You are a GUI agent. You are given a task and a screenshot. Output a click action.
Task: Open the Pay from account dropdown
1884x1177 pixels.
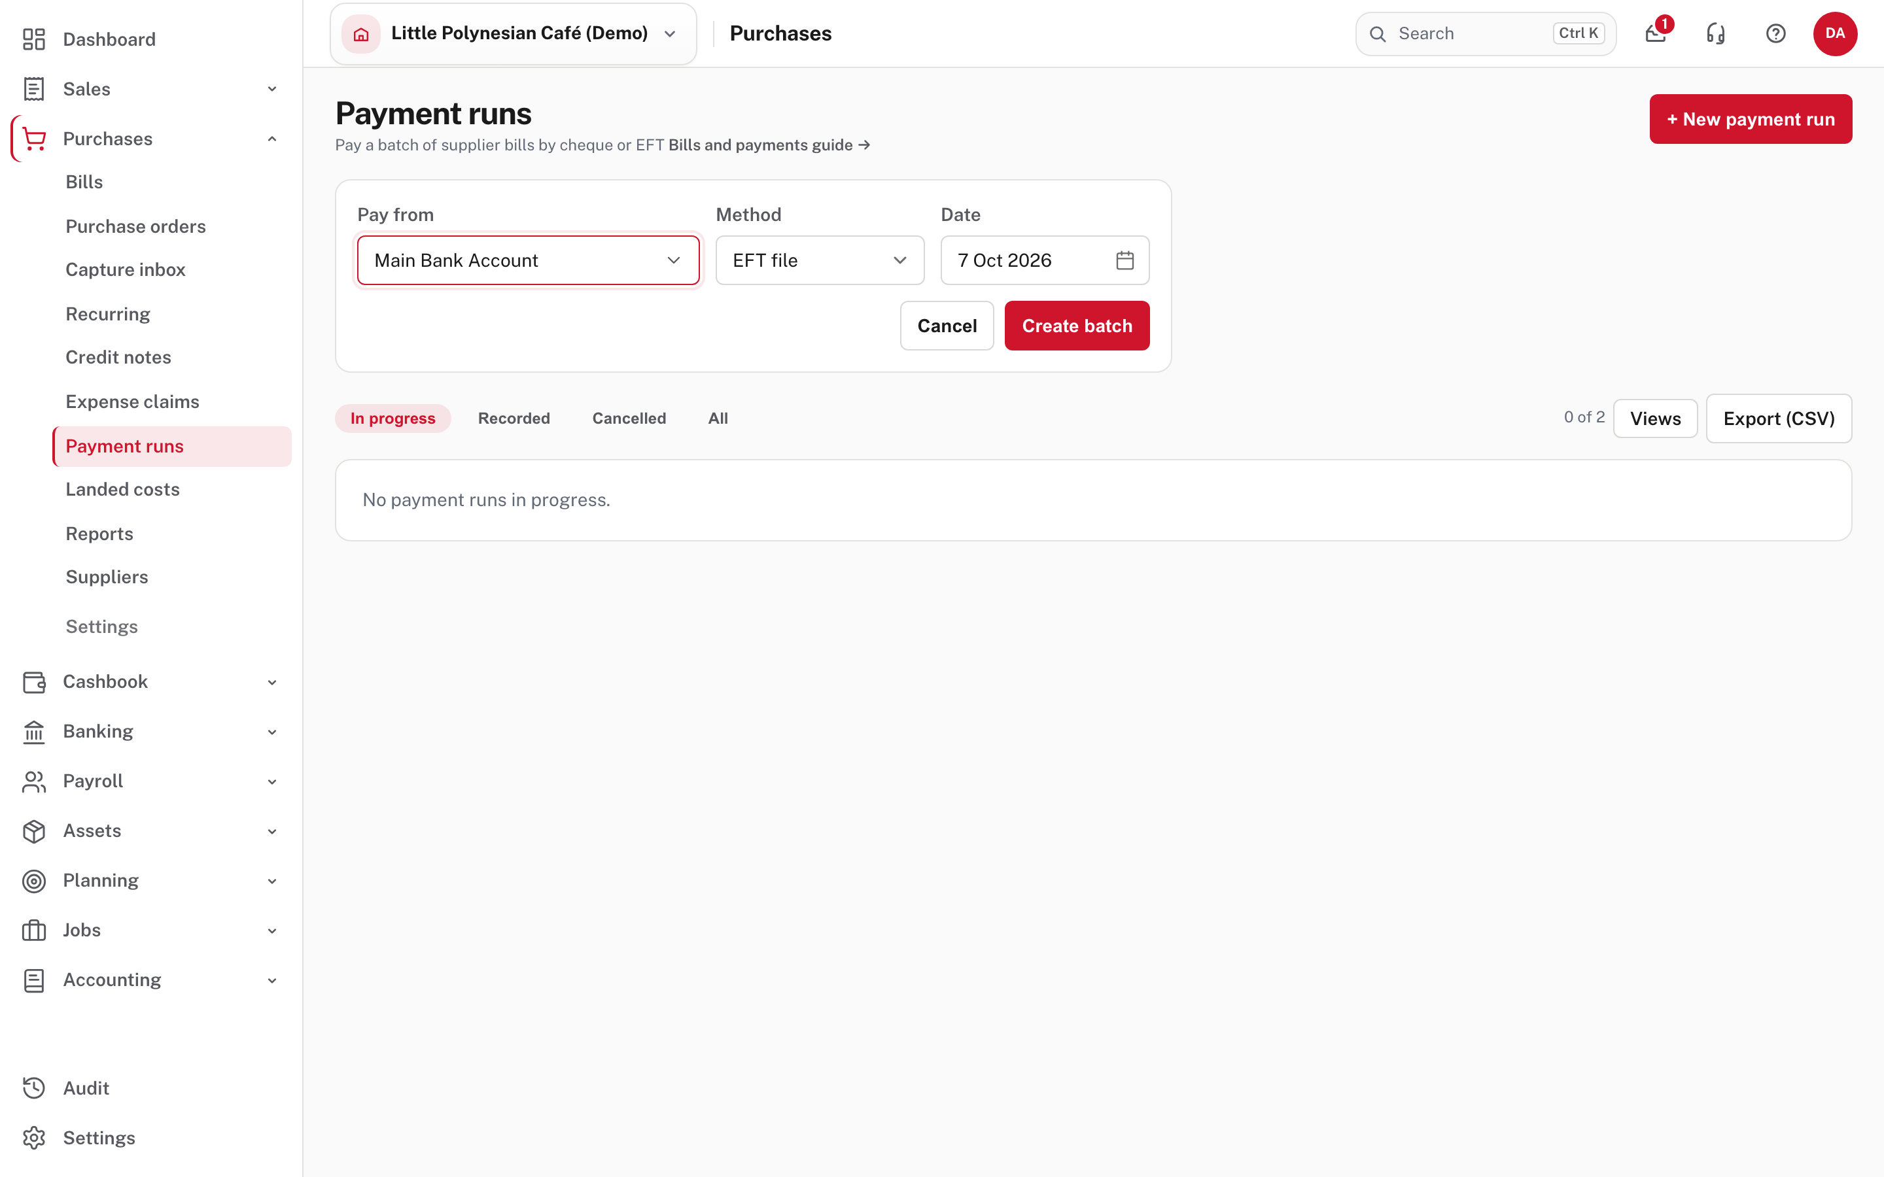[528, 260]
